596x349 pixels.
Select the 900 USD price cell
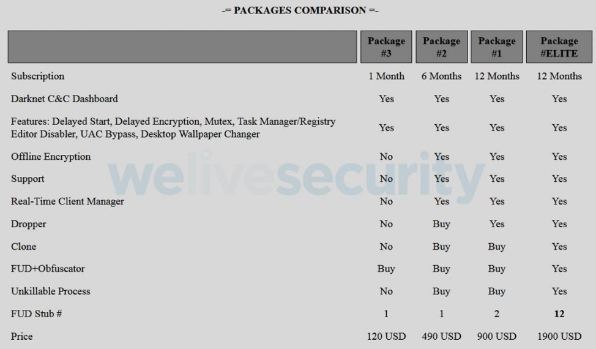click(x=496, y=336)
